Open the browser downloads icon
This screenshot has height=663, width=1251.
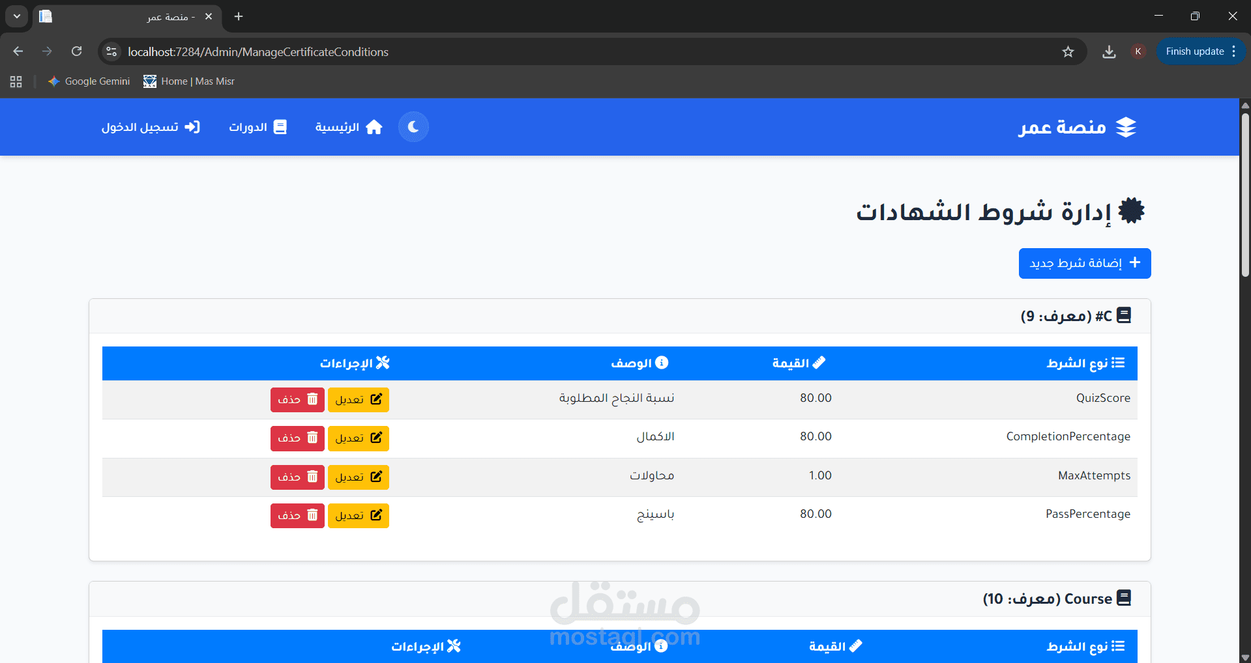[1109, 51]
